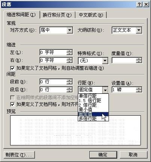151x162 pixels.
Task: Increase the 设置值 value up arrow
Action: (x=139, y=88)
